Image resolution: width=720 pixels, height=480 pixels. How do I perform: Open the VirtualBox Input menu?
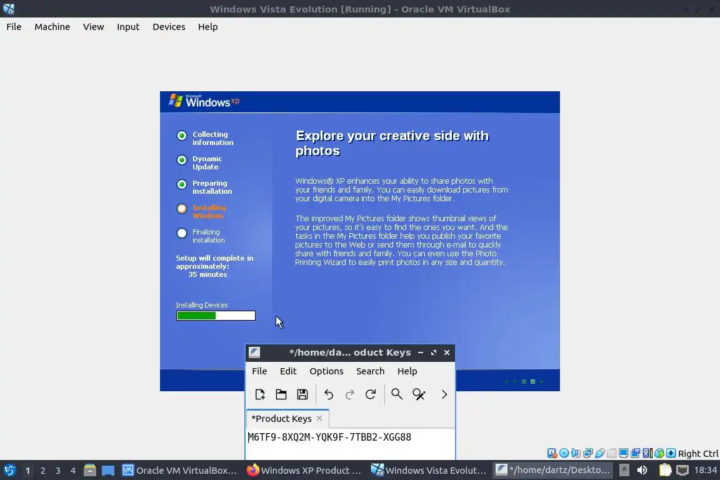tap(128, 27)
